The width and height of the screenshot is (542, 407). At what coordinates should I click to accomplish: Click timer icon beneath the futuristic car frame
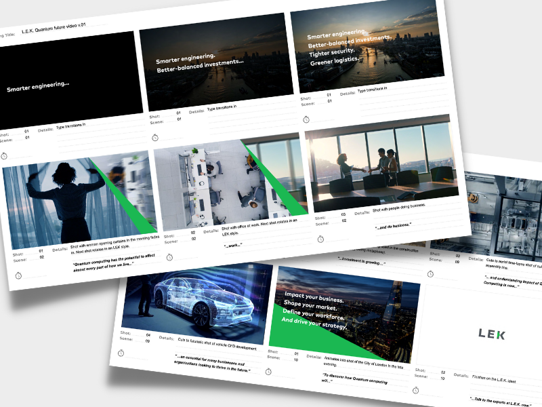(x=121, y=353)
